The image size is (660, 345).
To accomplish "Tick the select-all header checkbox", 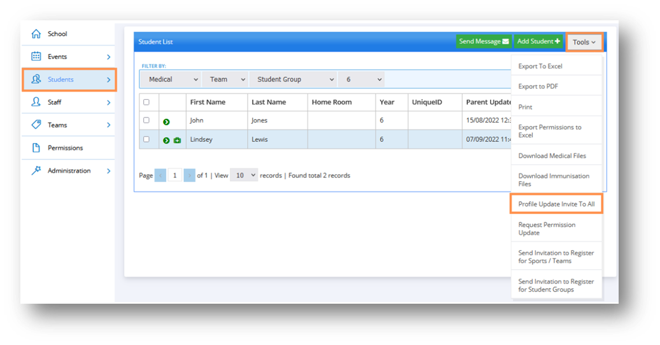I will click(x=146, y=102).
